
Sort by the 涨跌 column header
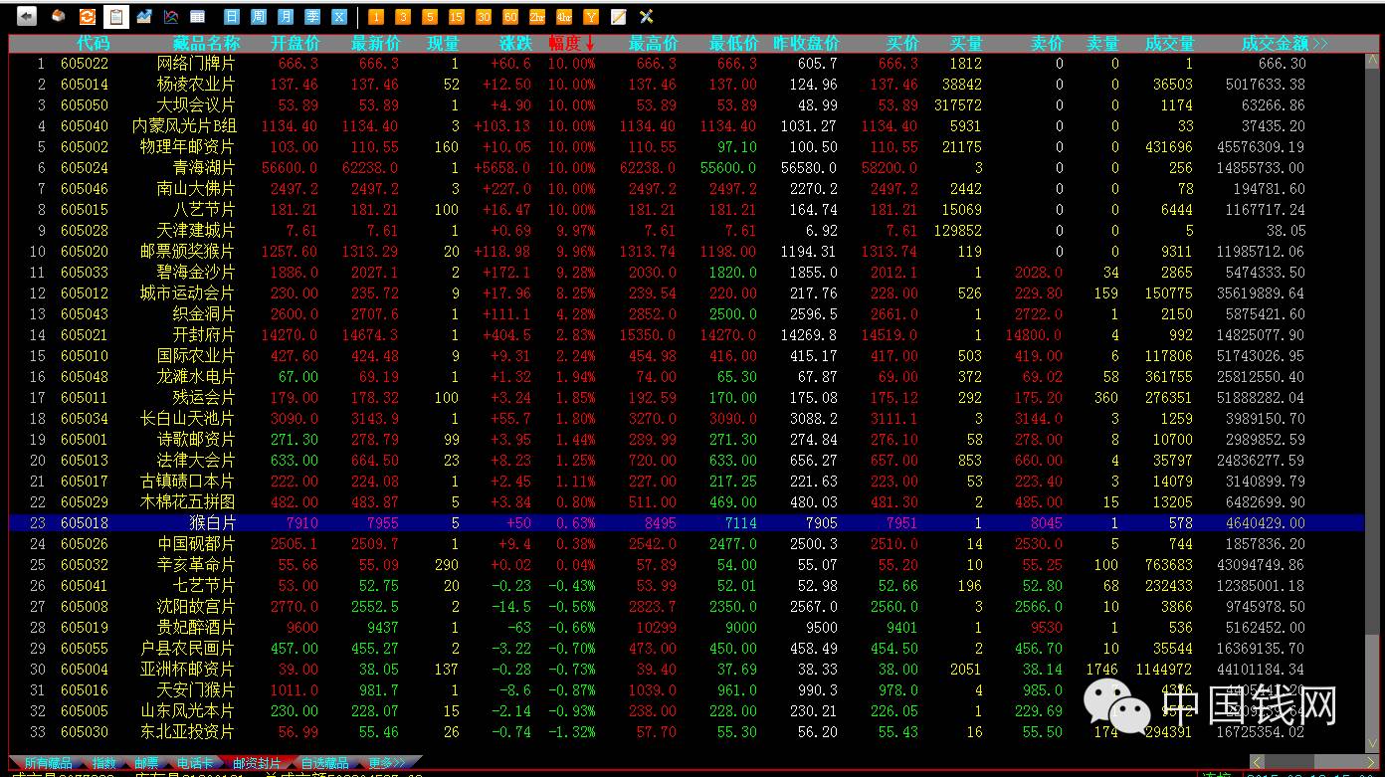pyautogui.click(x=516, y=44)
